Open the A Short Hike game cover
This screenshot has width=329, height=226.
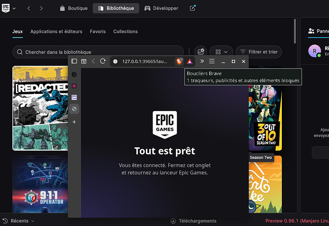pyautogui.click(x=265, y=184)
